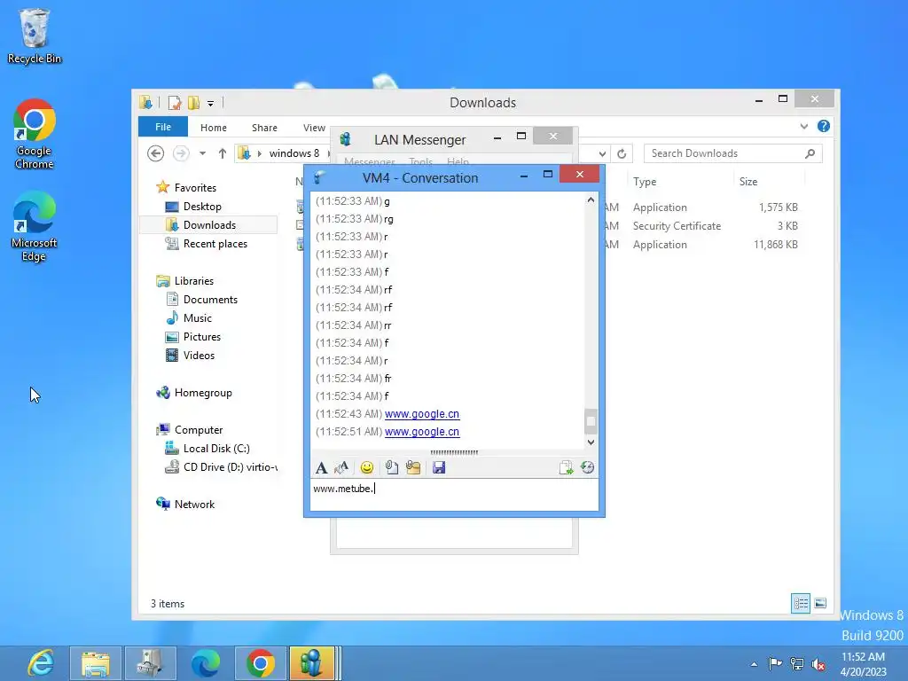Click the refresh button in Downloads address bar
The image size is (908, 681).
coord(622,153)
